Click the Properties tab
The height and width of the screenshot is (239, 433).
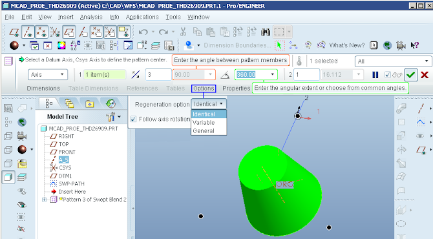[x=237, y=88]
